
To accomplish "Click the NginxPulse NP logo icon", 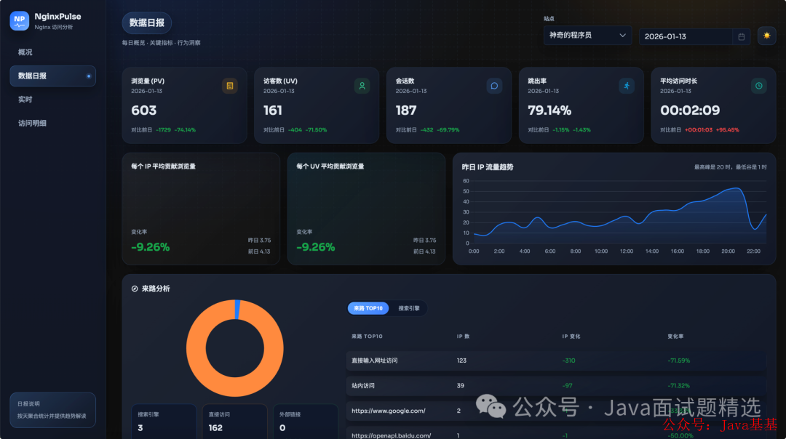I will point(20,20).
